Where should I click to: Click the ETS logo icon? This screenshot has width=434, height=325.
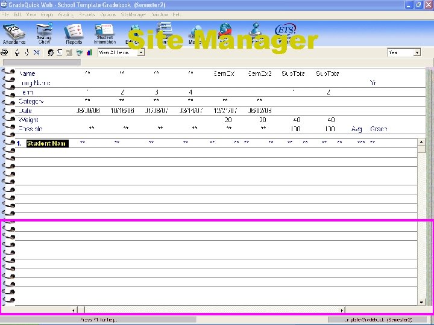coord(285,29)
